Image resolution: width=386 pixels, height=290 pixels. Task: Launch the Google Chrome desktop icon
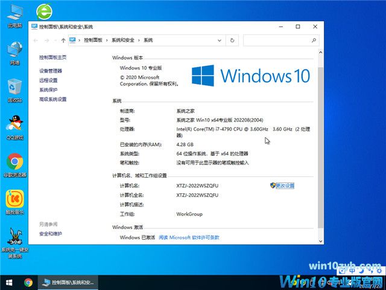coord(14,165)
